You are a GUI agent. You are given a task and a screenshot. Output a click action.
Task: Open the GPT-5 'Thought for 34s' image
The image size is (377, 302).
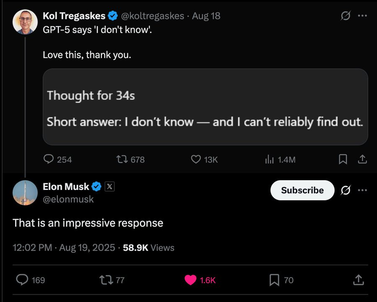pos(205,107)
